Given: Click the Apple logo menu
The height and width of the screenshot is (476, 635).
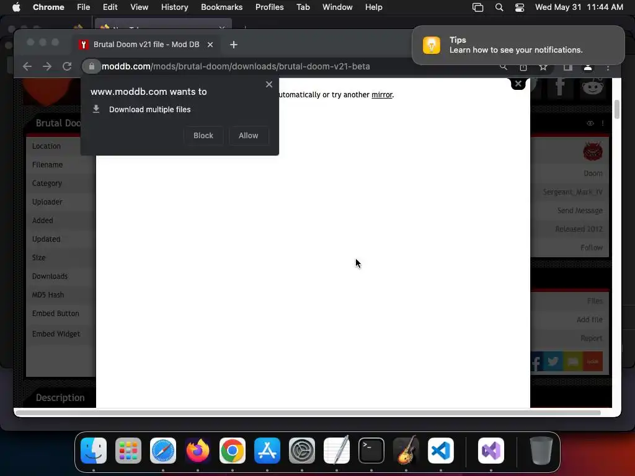Looking at the screenshot, I should [16, 7].
